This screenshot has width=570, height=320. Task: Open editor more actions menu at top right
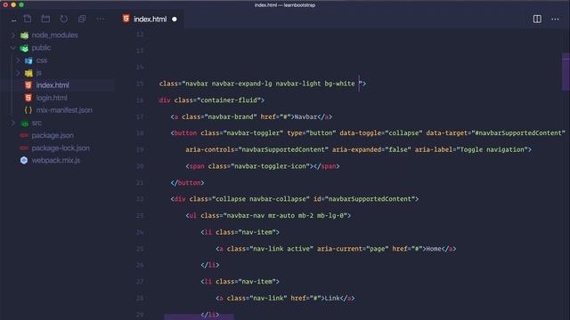555,19
